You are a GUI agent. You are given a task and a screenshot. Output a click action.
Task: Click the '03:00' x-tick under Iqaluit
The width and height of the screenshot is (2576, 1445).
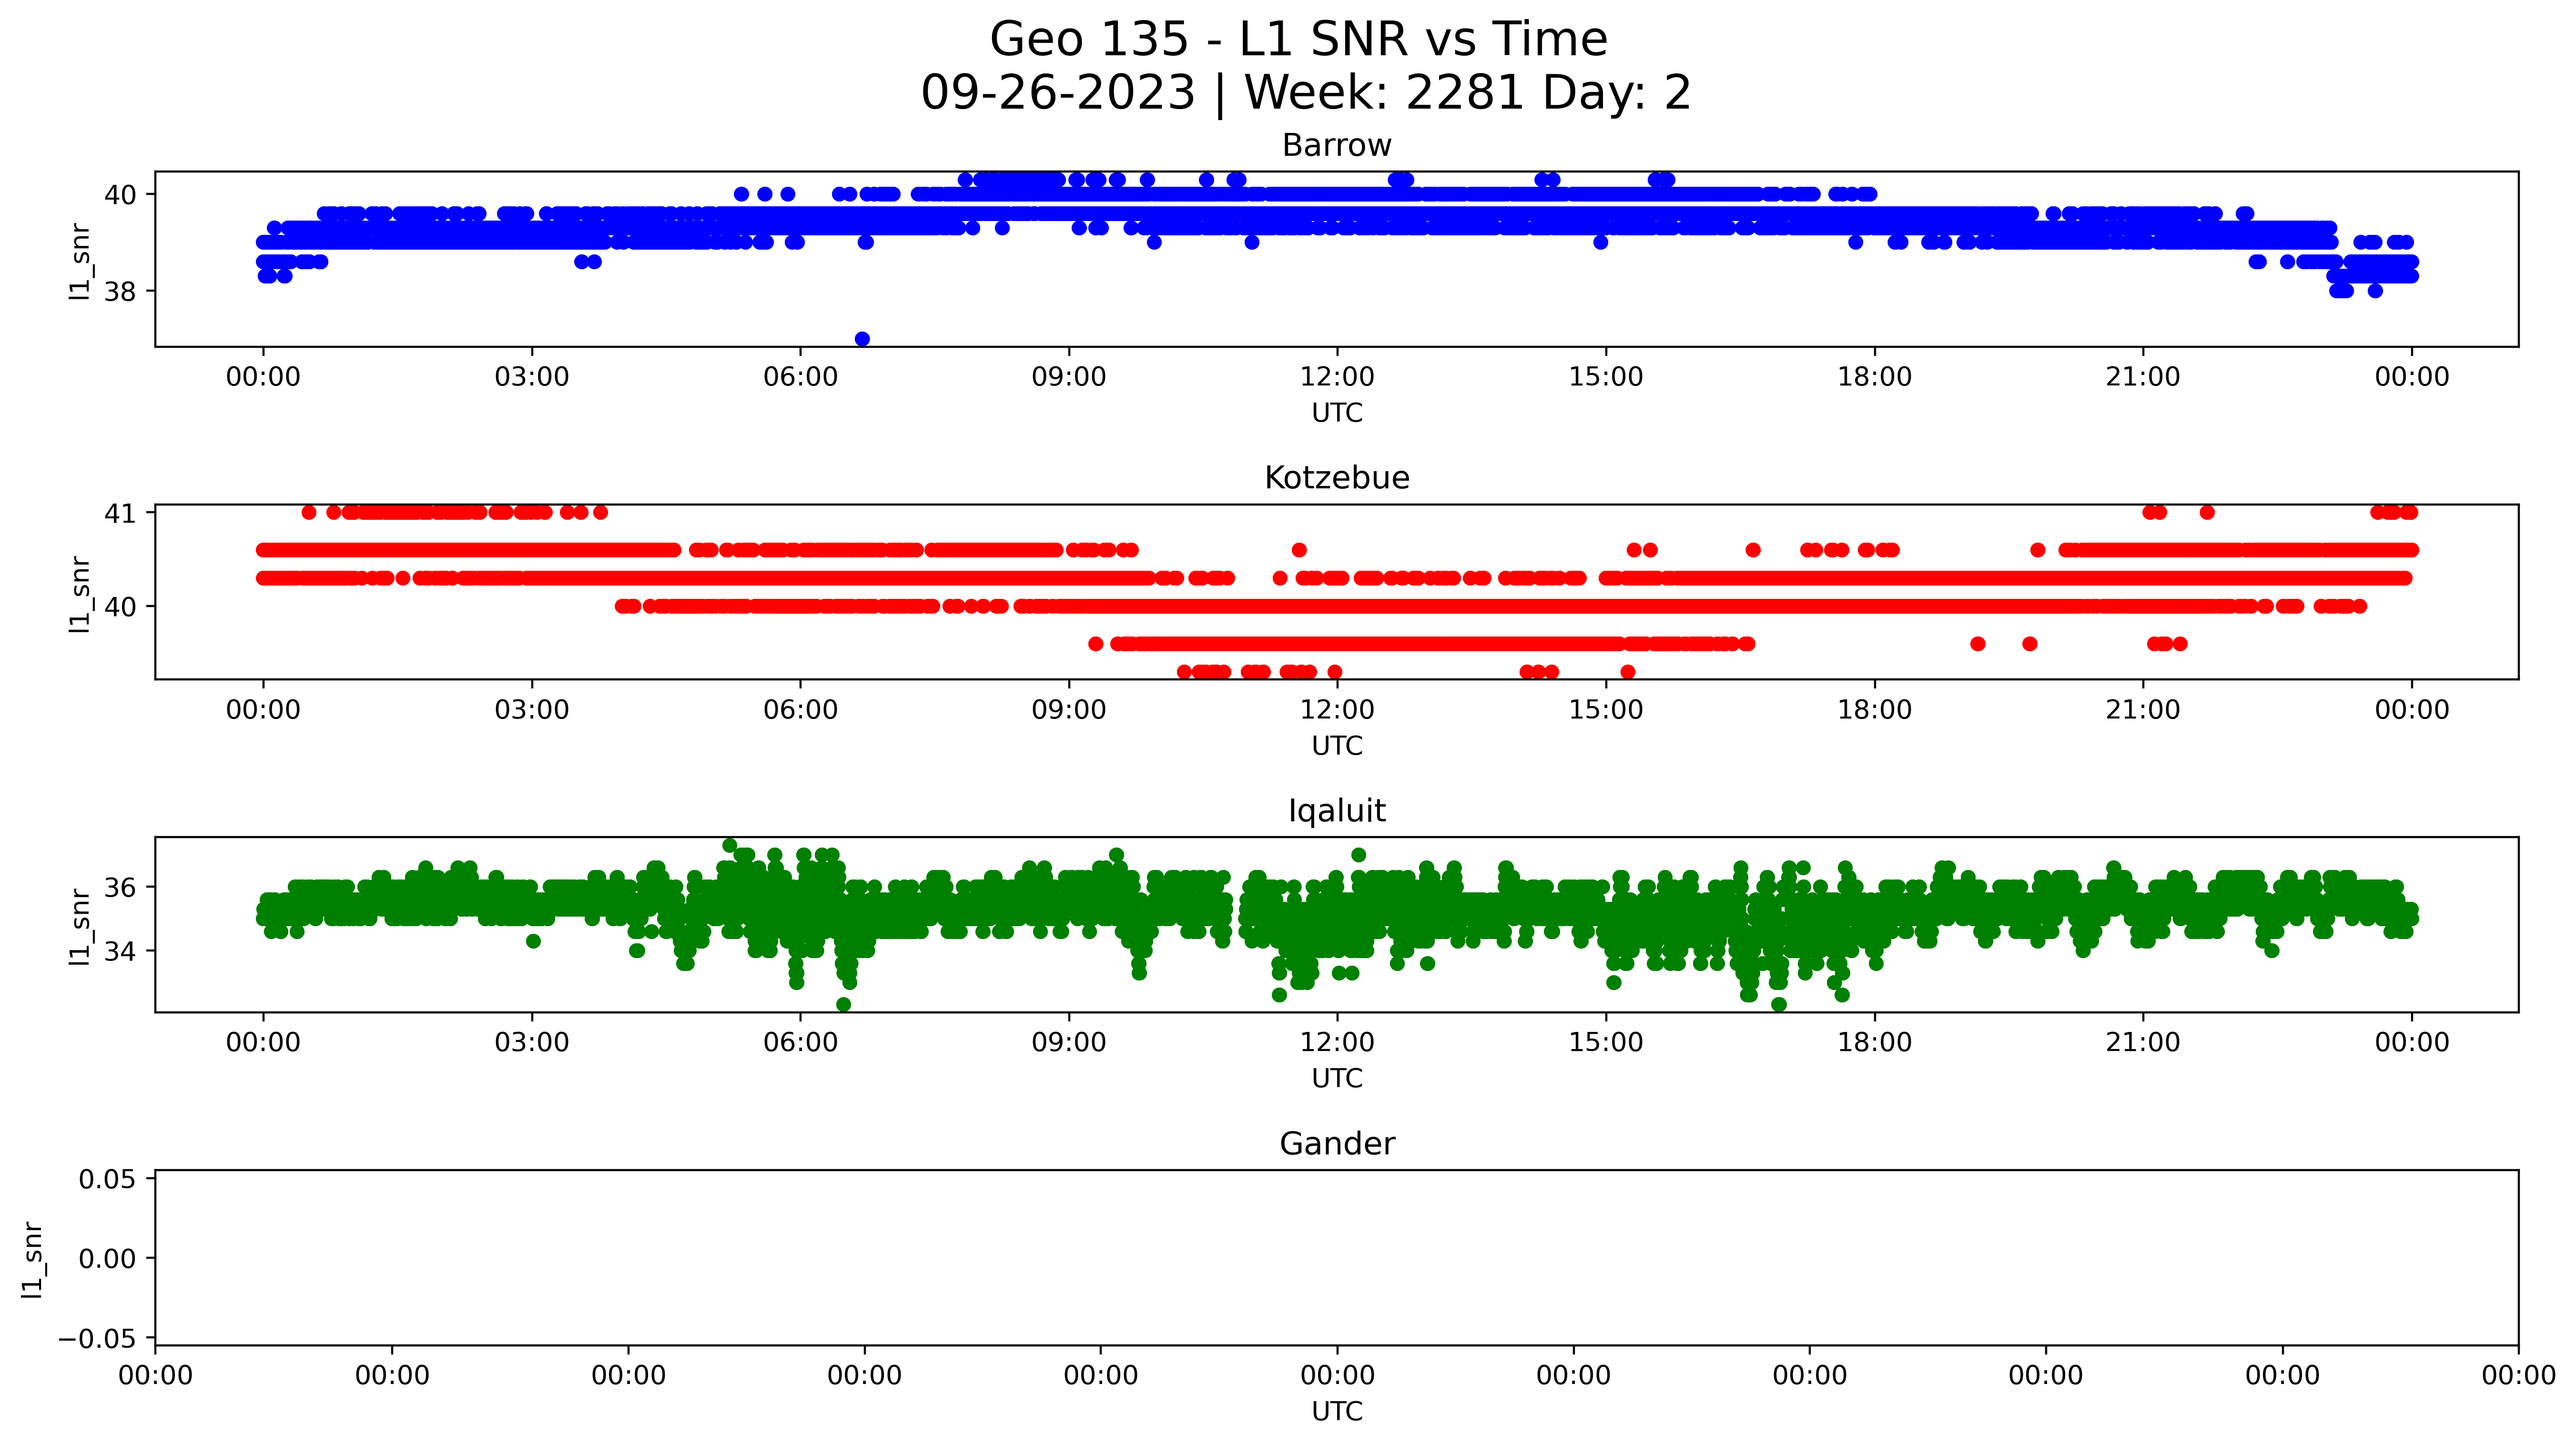(x=532, y=1043)
